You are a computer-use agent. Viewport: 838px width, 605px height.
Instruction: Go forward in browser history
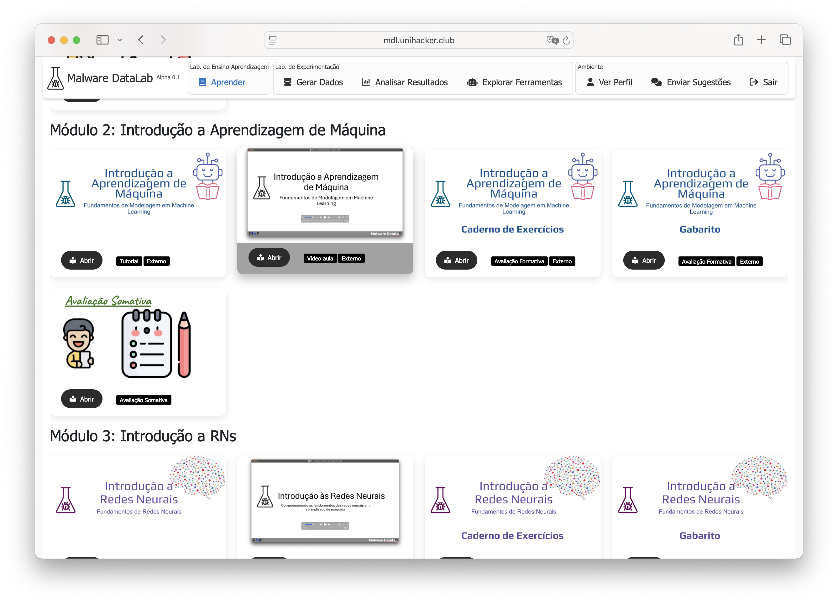163,40
